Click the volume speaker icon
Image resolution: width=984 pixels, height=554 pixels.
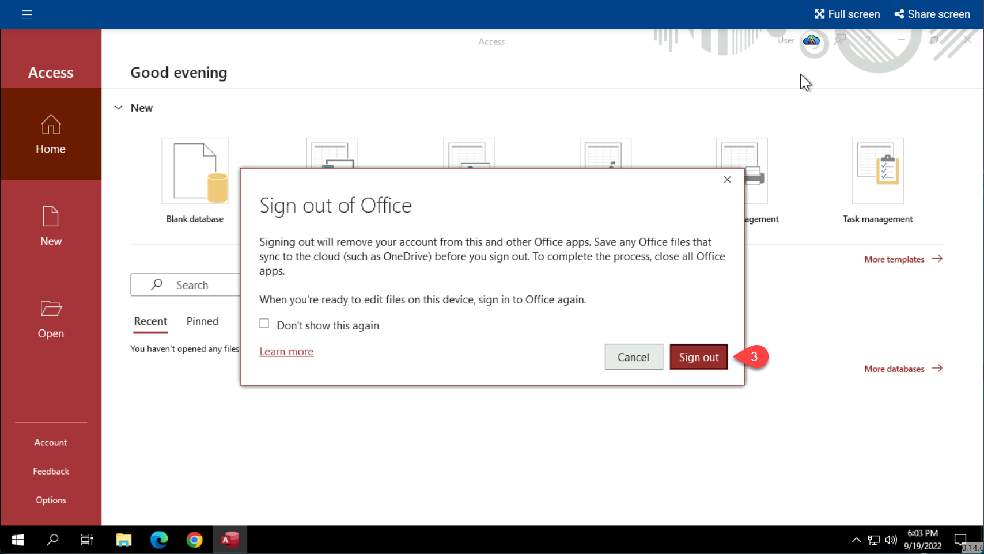(x=891, y=540)
